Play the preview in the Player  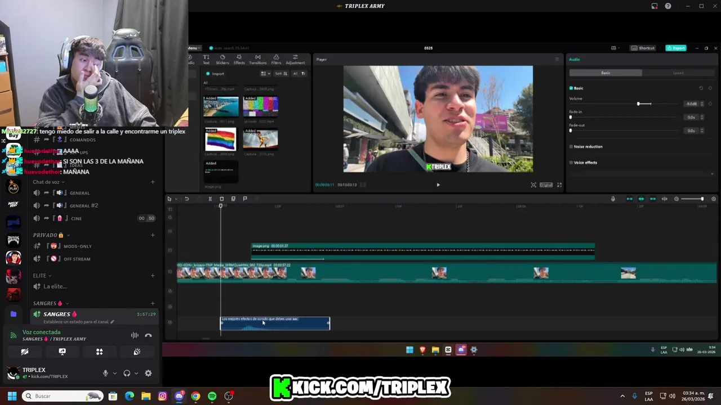click(x=438, y=184)
